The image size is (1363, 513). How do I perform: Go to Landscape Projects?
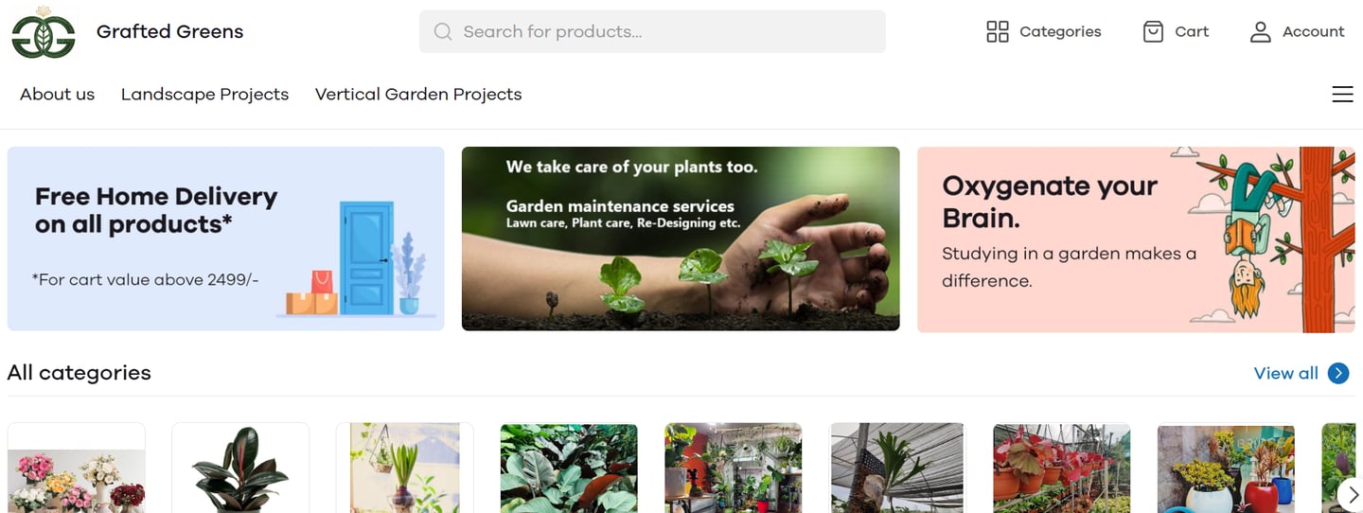pyautogui.click(x=204, y=94)
